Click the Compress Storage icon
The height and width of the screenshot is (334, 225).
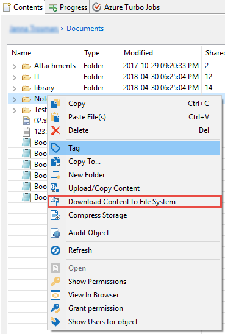55,215
